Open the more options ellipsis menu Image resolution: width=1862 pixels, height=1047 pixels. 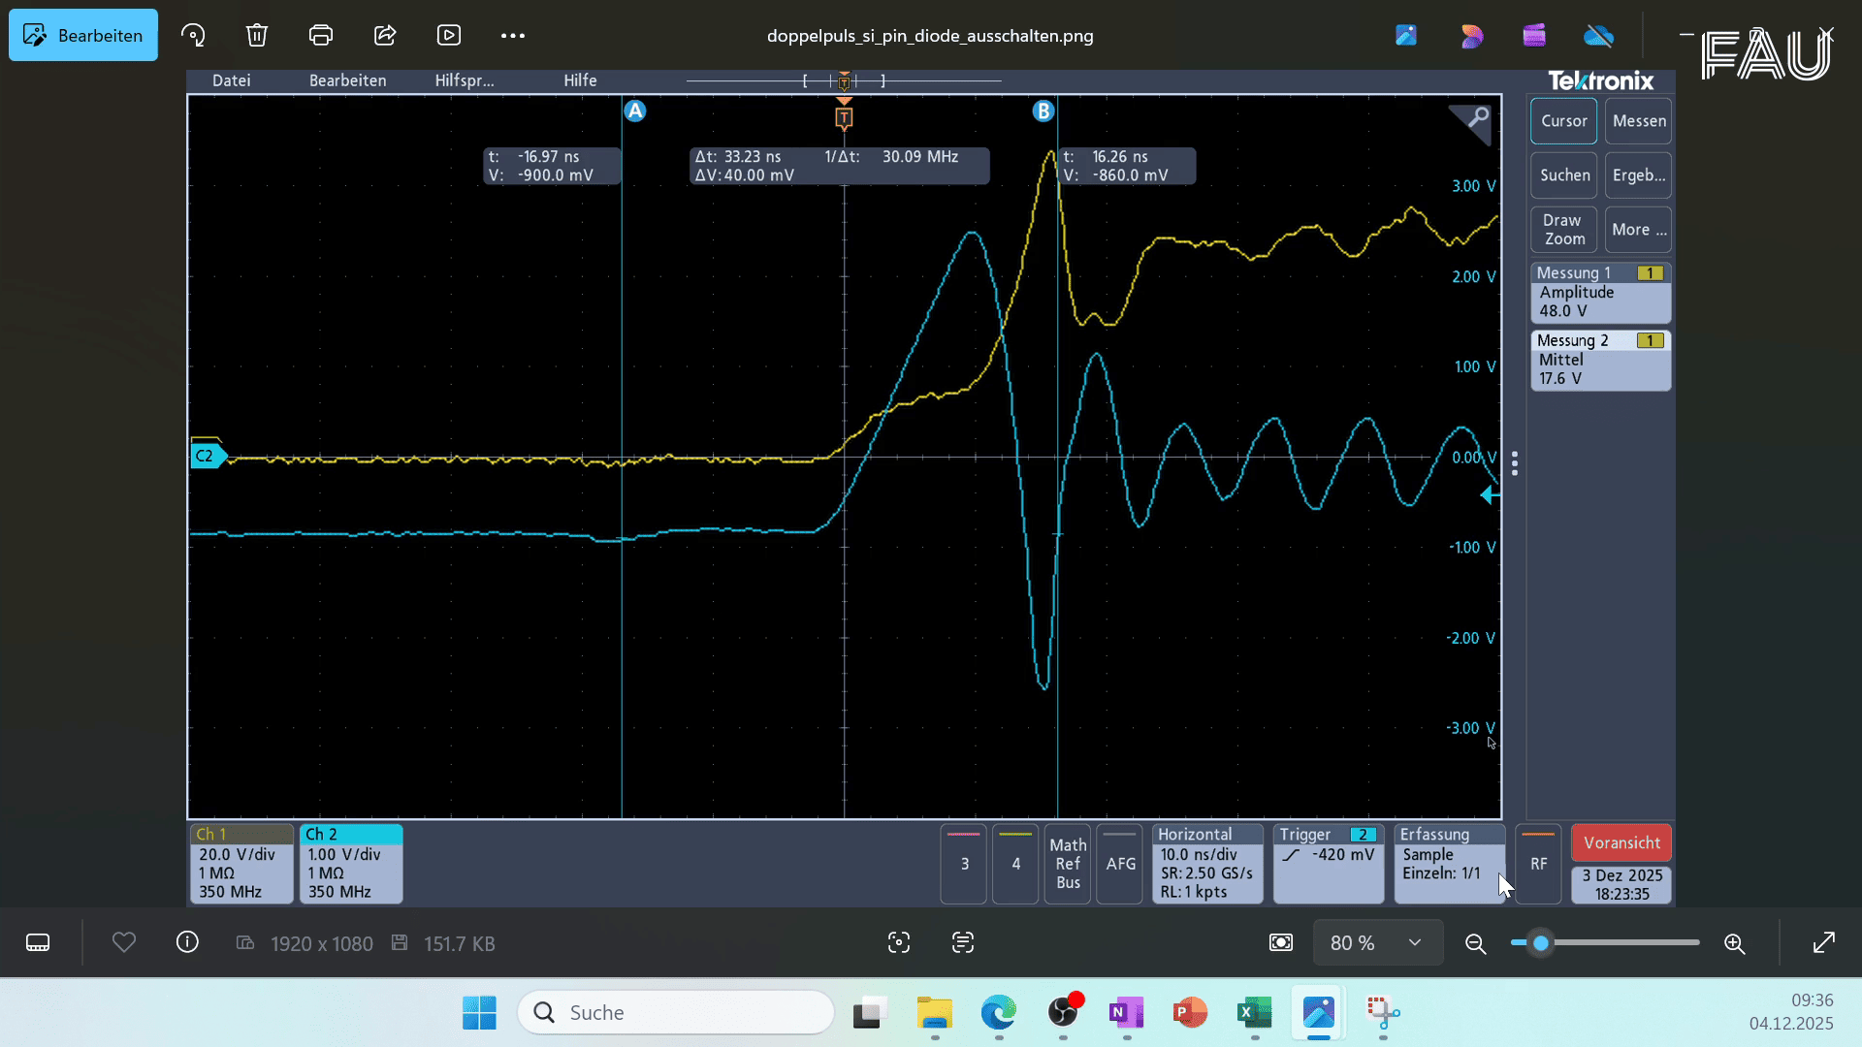point(512,36)
